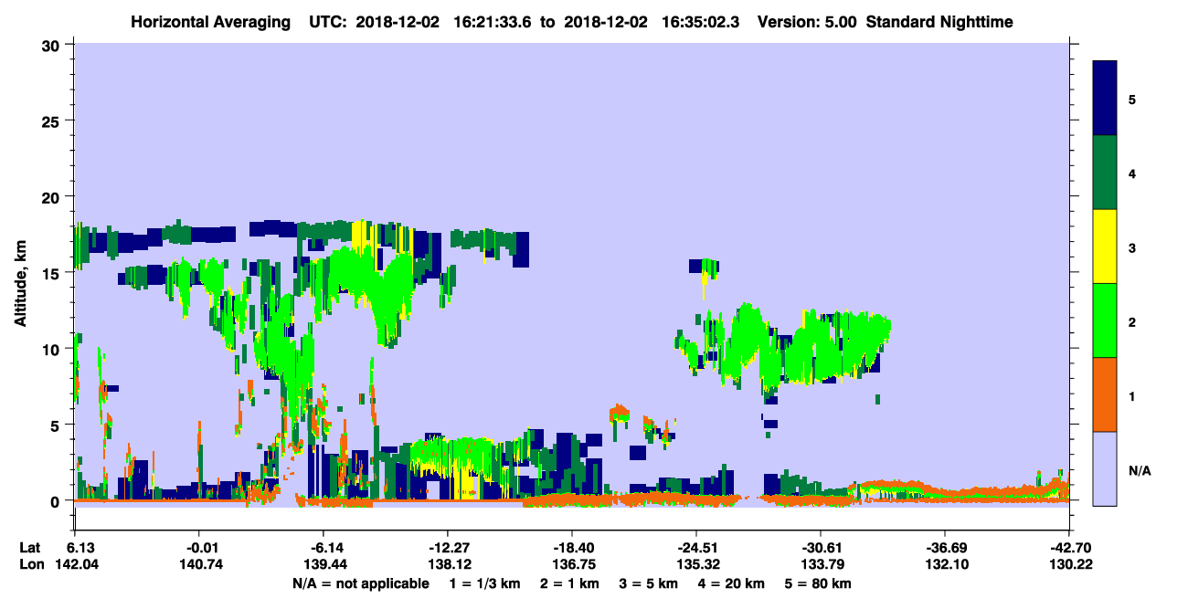
Task: Click the 'Lat' row label
Action: coord(30,547)
